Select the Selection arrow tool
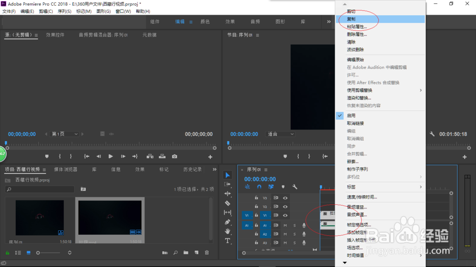This screenshot has width=476, height=267. coord(228,175)
